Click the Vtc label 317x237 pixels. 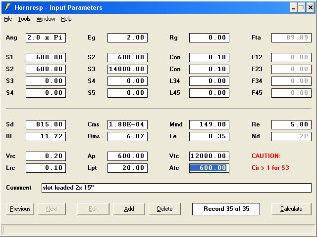coord(174,156)
